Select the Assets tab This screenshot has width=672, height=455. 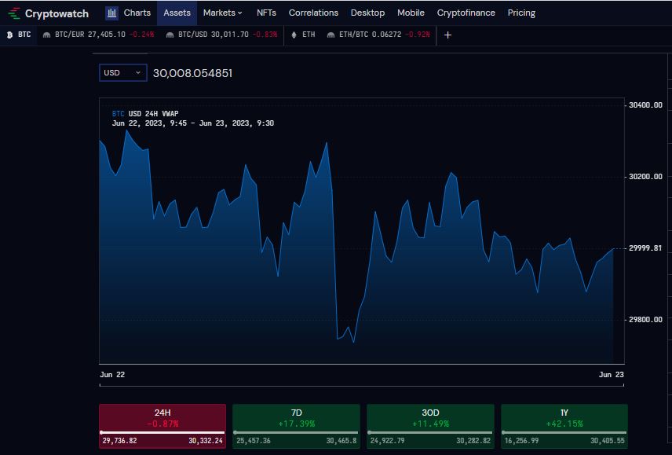click(x=177, y=13)
